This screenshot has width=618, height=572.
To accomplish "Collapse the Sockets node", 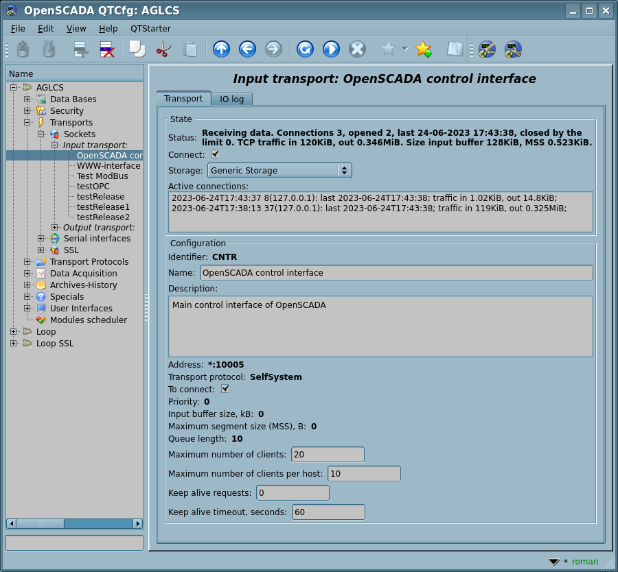I will (41, 134).
